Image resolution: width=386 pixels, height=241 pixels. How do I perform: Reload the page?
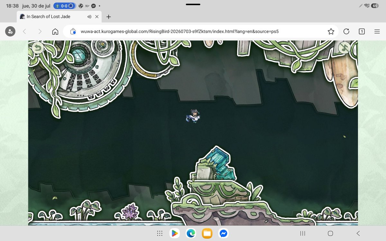click(346, 31)
